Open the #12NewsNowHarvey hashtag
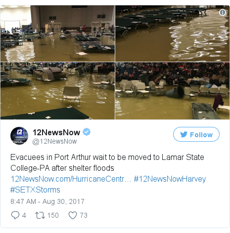 170,179
